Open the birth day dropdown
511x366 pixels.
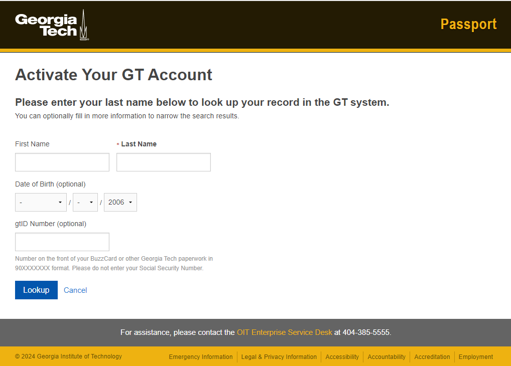pyautogui.click(x=85, y=202)
